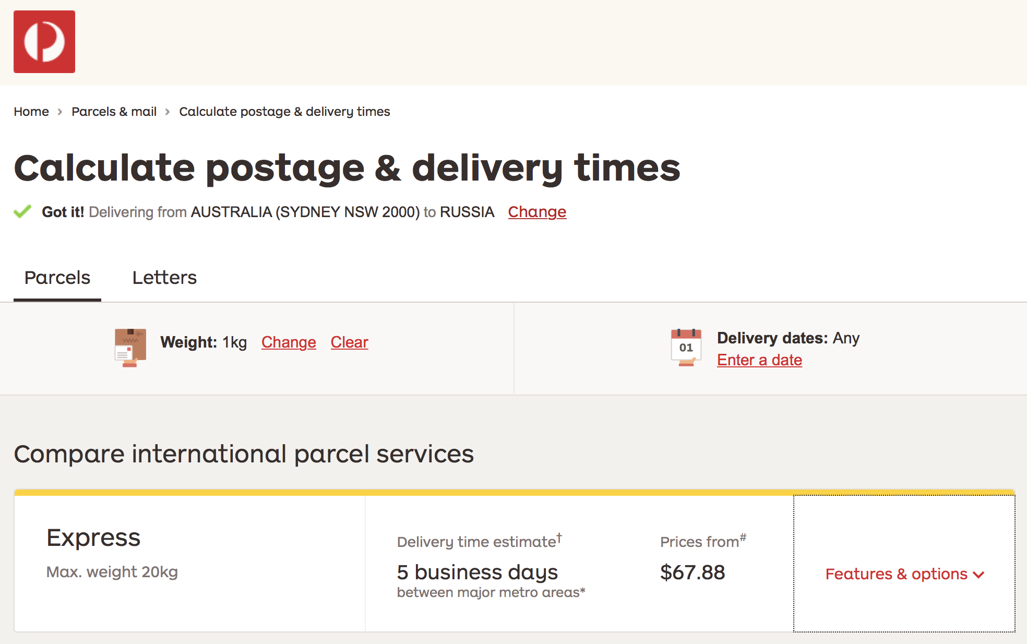Click the parcel box weight icon
Image resolution: width=1027 pixels, height=644 pixels.
click(x=130, y=348)
